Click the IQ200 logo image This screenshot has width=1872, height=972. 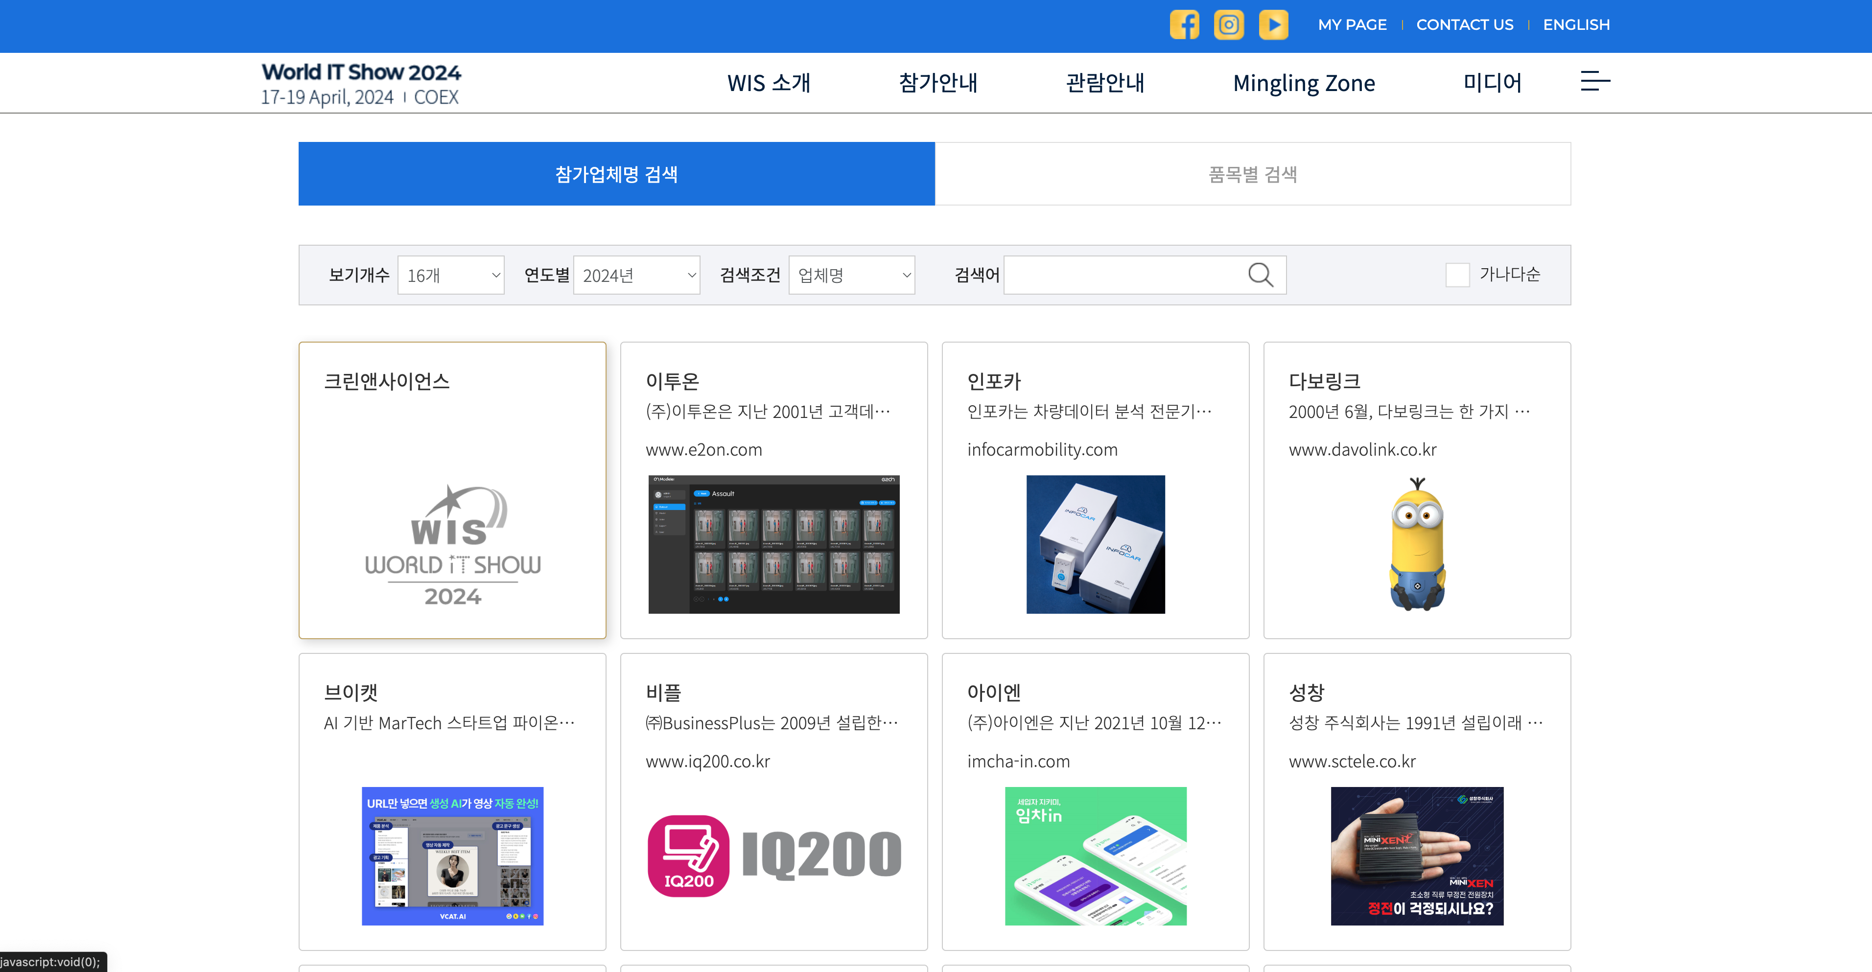(x=774, y=856)
